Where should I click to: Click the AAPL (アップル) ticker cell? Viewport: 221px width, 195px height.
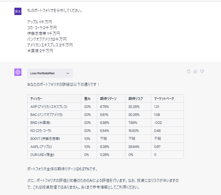click(x=41, y=147)
